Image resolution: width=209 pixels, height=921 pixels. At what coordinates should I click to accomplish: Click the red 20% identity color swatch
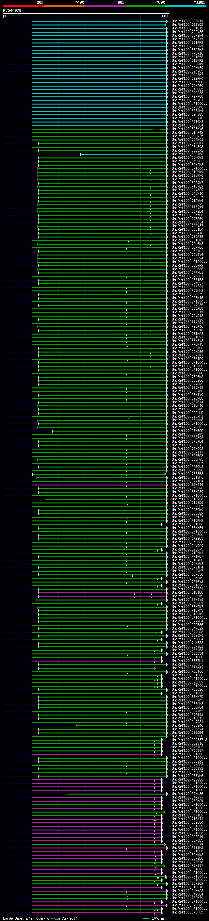pyautogui.click(x=23, y=6)
